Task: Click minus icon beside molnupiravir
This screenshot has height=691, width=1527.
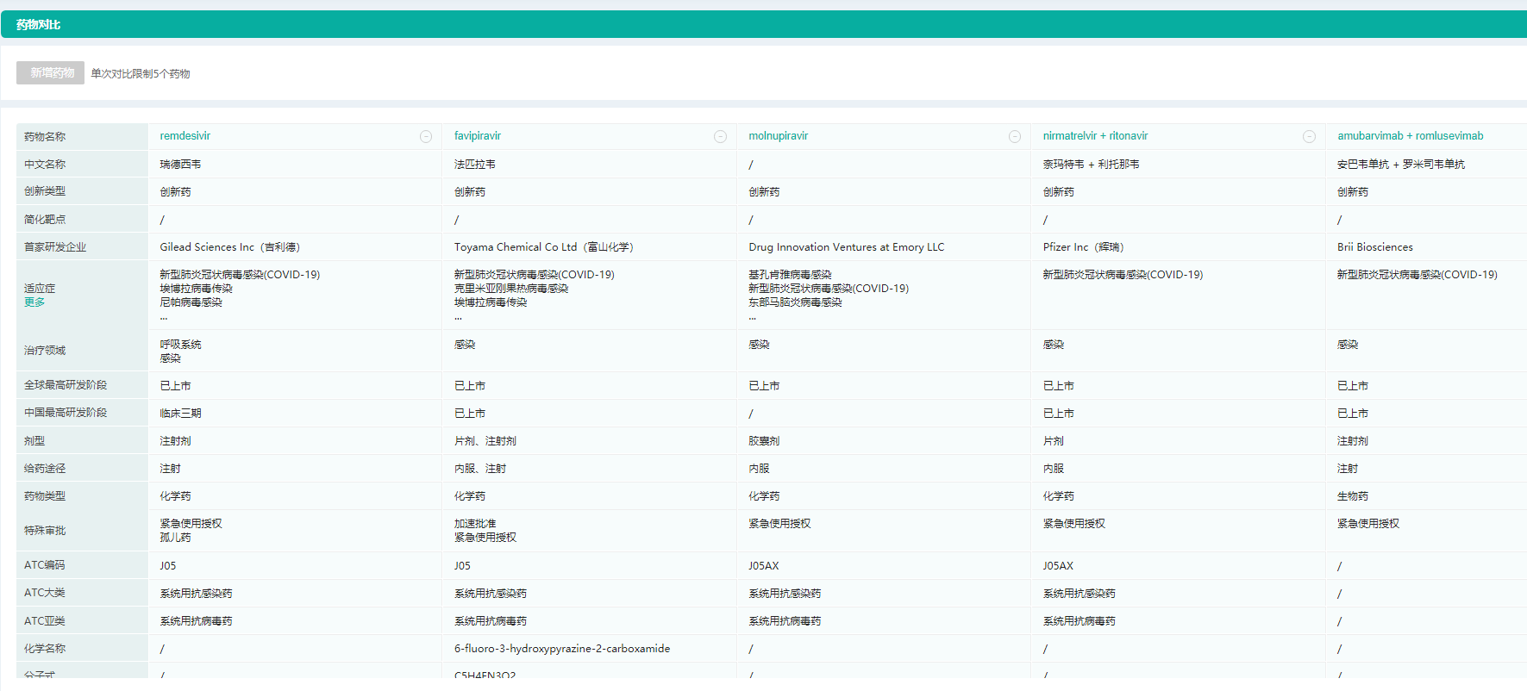Action: click(x=1015, y=137)
